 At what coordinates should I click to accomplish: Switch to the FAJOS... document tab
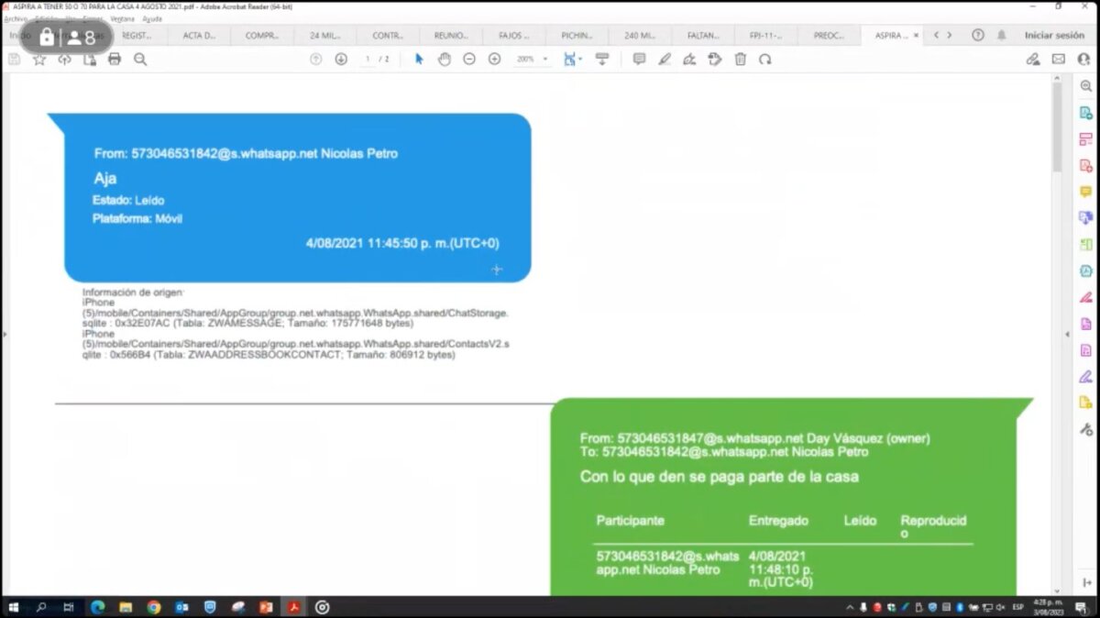[x=514, y=35]
